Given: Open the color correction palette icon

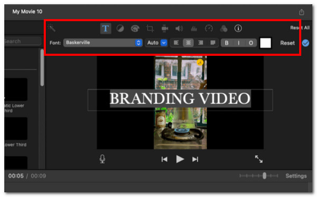Looking at the screenshot, I should pyautogui.click(x=135, y=28).
